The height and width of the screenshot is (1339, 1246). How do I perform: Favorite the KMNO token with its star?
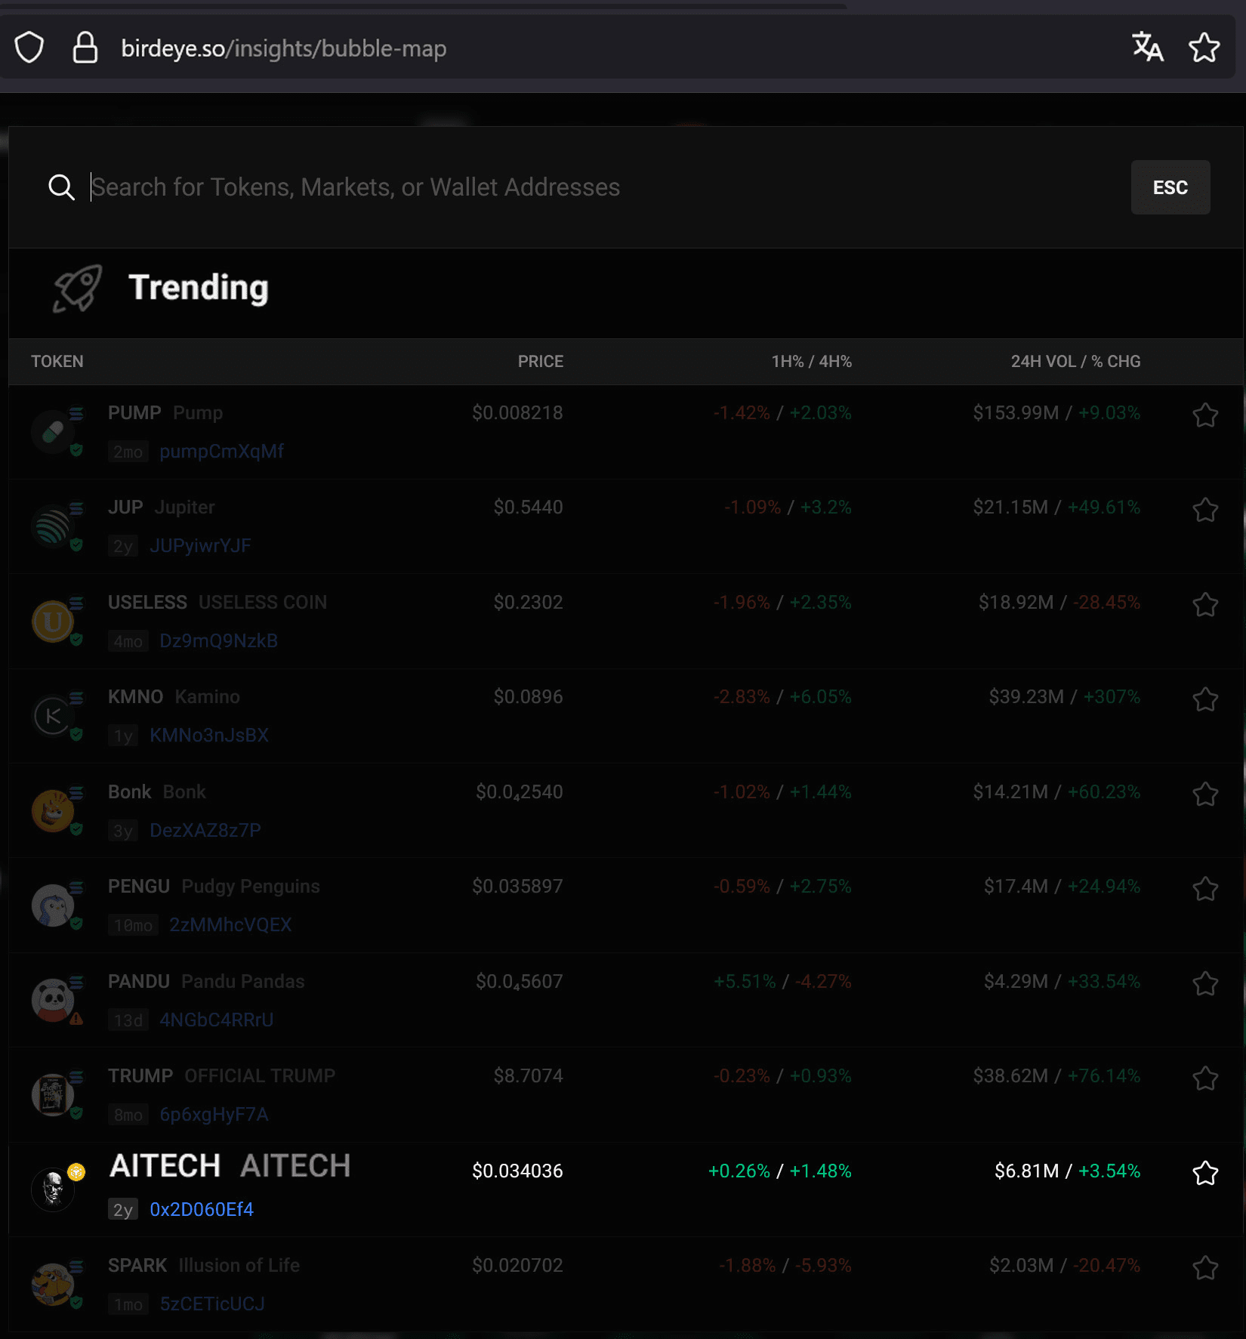point(1205,699)
